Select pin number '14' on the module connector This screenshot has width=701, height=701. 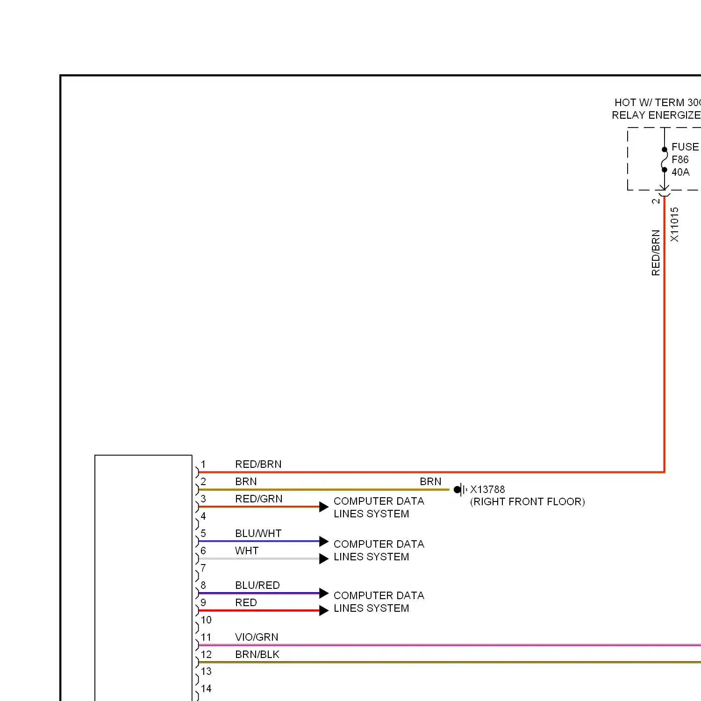tap(206, 688)
